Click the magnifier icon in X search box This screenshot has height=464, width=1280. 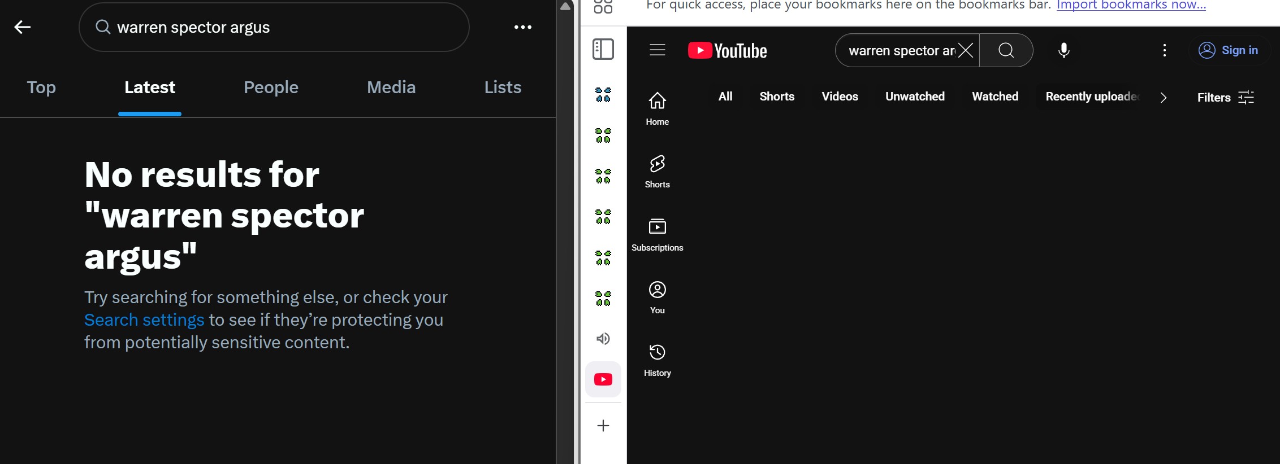pyautogui.click(x=103, y=27)
